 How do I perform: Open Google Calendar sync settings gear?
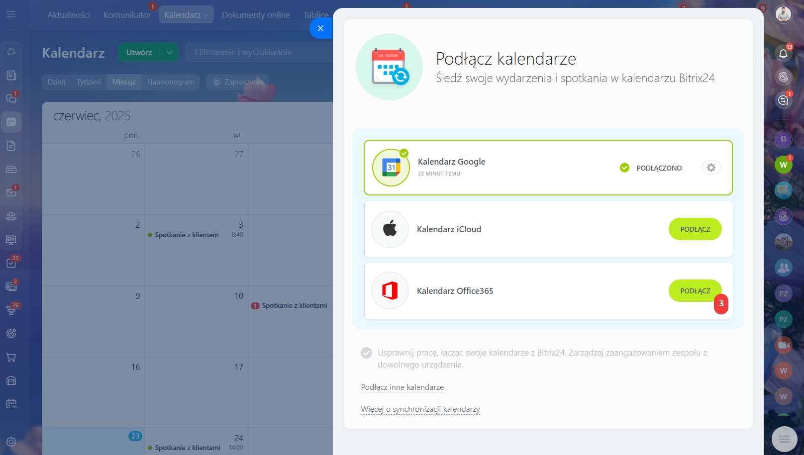711,168
